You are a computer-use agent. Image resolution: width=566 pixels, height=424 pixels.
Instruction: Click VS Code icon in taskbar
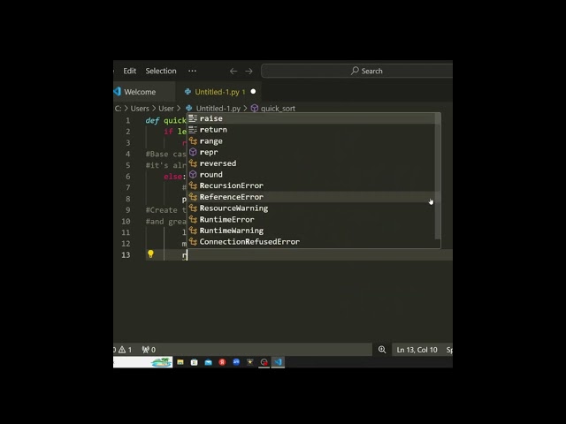(278, 362)
